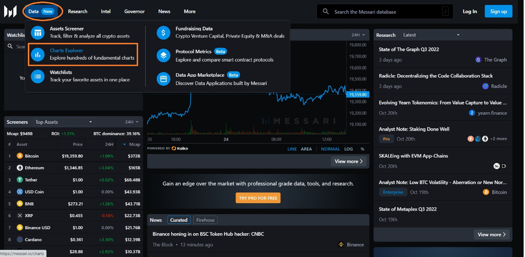Screen dimensions: 525x257
Task: Click the Binance icon on news item
Action: [341, 244]
